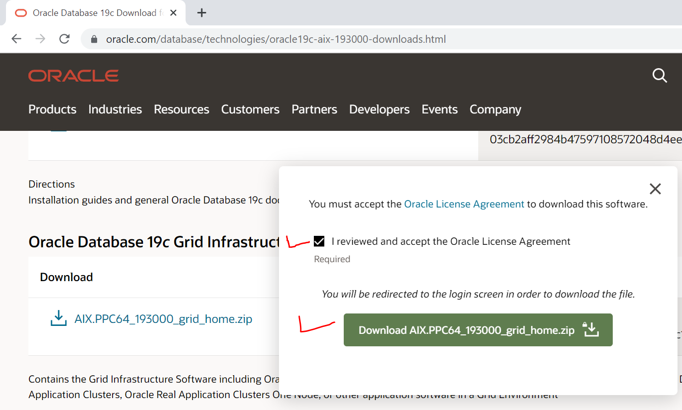
Task: Click the address bar URL
Action: point(276,39)
